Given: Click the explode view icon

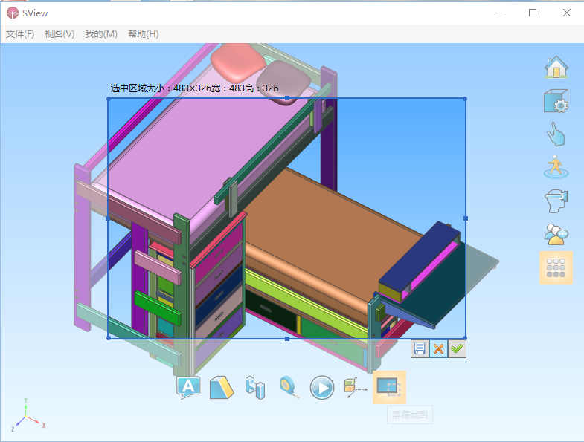Looking at the screenshot, I should pos(356,388).
